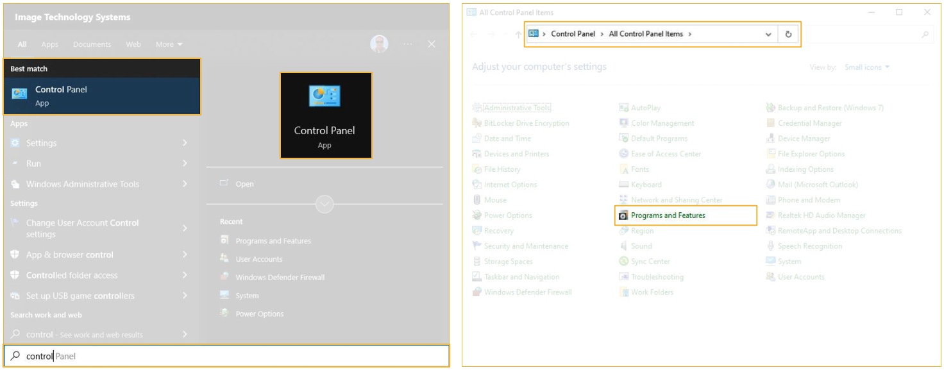Click the search text box containing control

pyautogui.click(x=224, y=356)
